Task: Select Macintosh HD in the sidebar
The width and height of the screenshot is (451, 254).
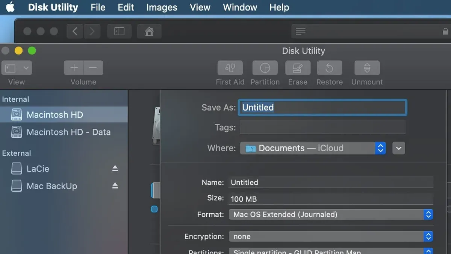Action: pos(64,115)
